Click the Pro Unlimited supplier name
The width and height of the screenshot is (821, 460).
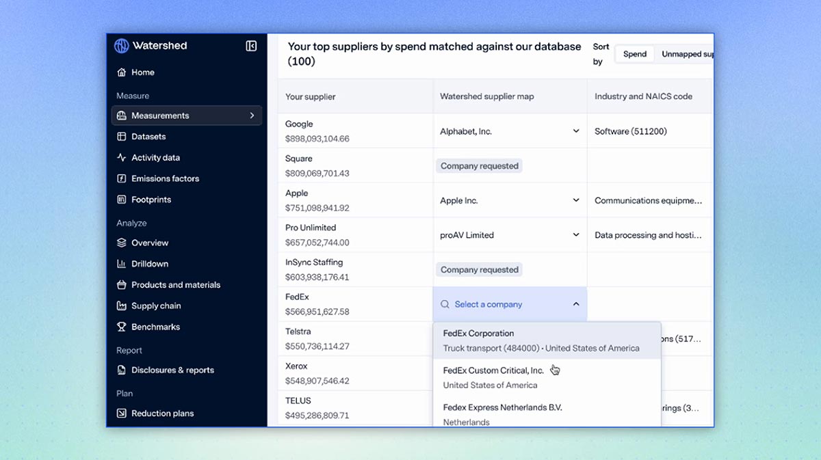coord(311,228)
